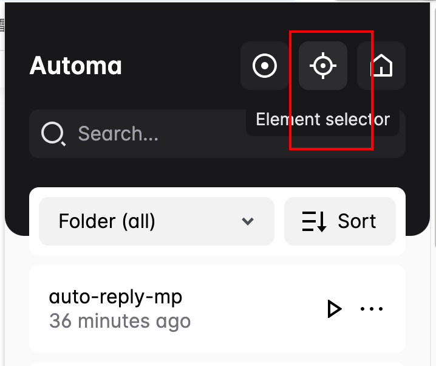Open auto-reply-mp more options ellipsis
The height and width of the screenshot is (366, 436).
372,309
